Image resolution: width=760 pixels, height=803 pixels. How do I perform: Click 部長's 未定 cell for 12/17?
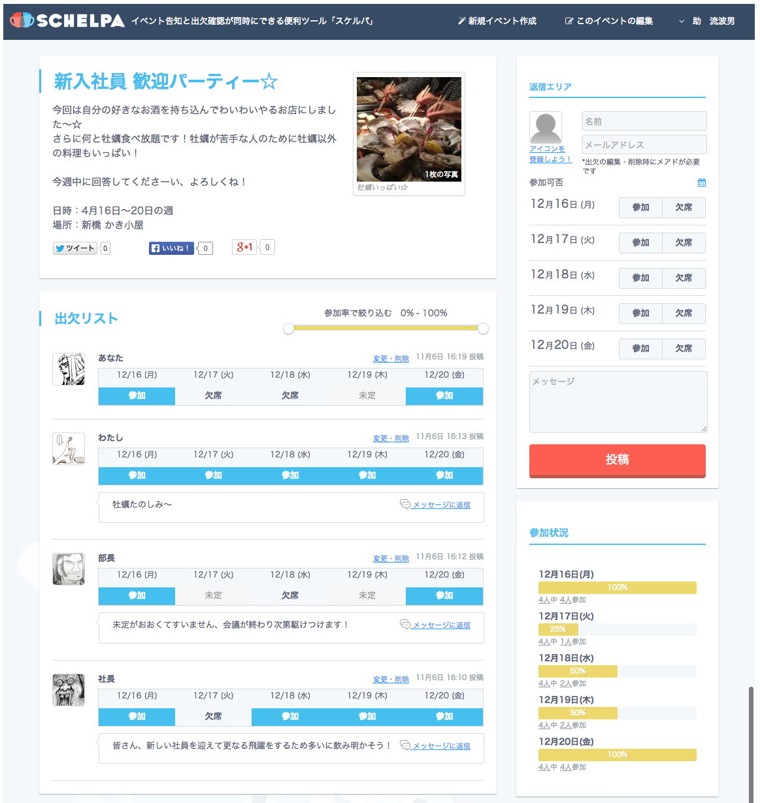point(214,596)
